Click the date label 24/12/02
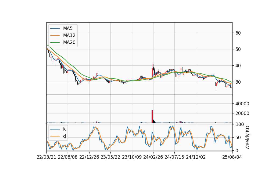The width and height of the screenshot is (258, 185). click(x=196, y=157)
